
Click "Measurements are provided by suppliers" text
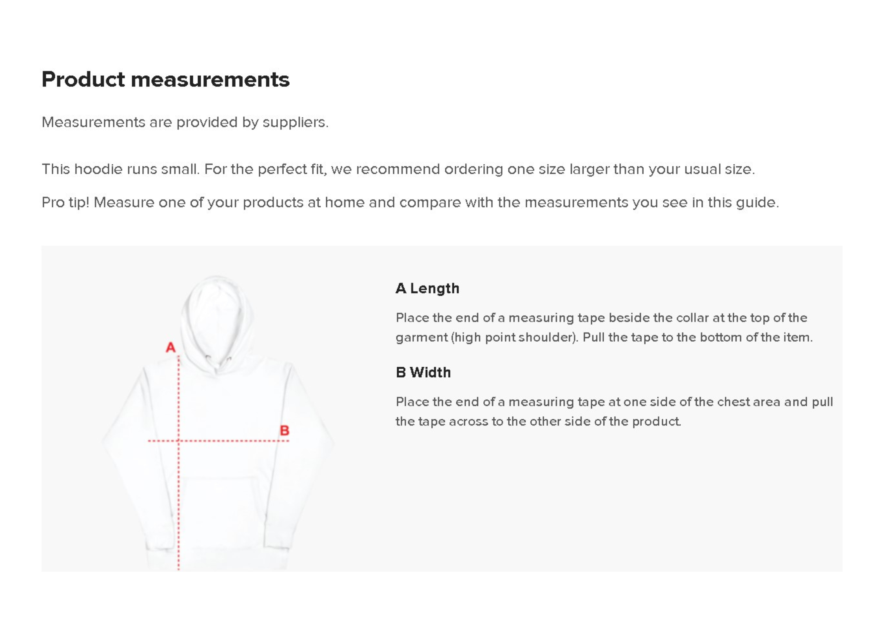(x=185, y=122)
